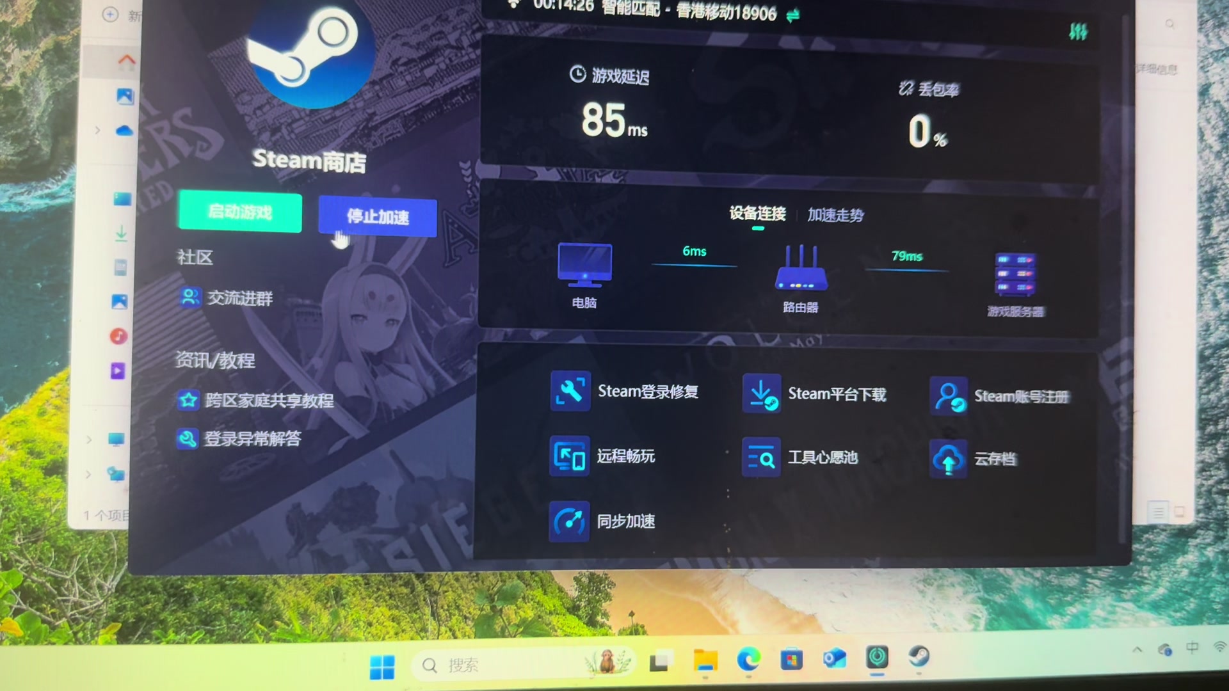Click the File Explorer new tab plus icon
The height and width of the screenshot is (691, 1229).
[x=110, y=14]
